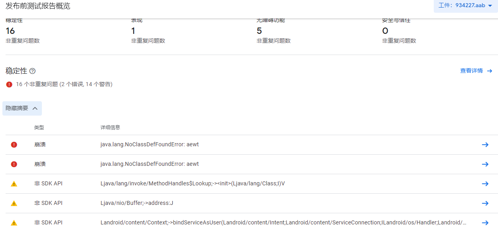Click the arrow icon next to 查看详情

(490, 71)
